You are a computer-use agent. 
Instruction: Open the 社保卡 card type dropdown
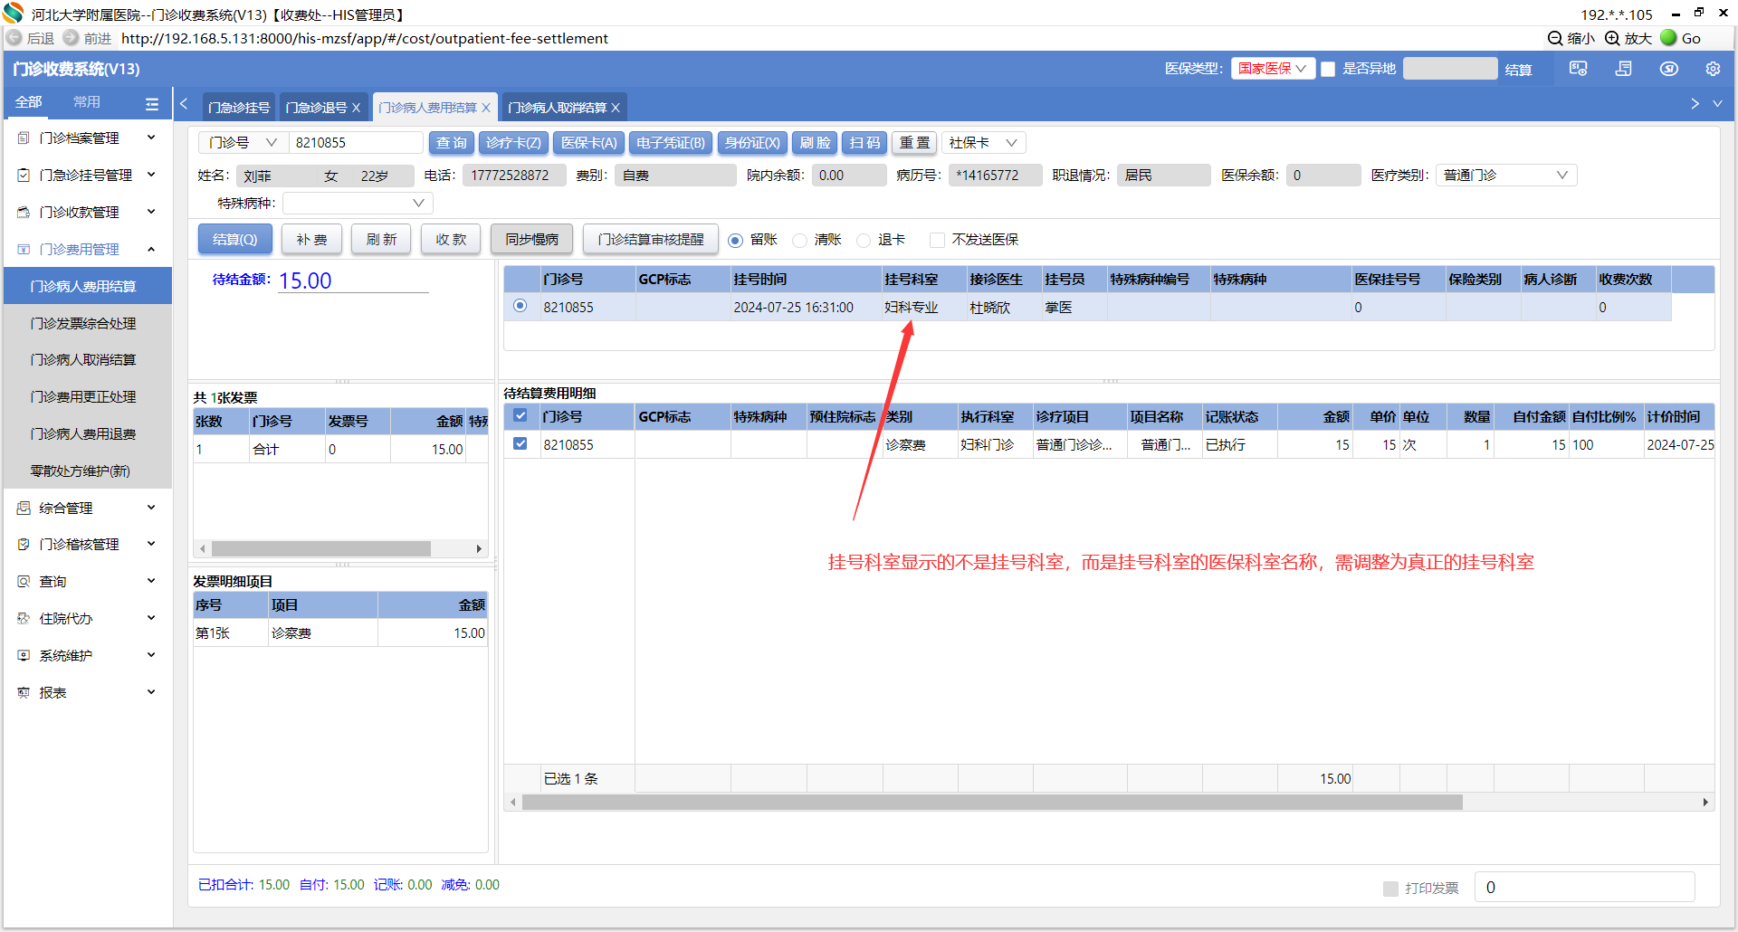pos(983,143)
